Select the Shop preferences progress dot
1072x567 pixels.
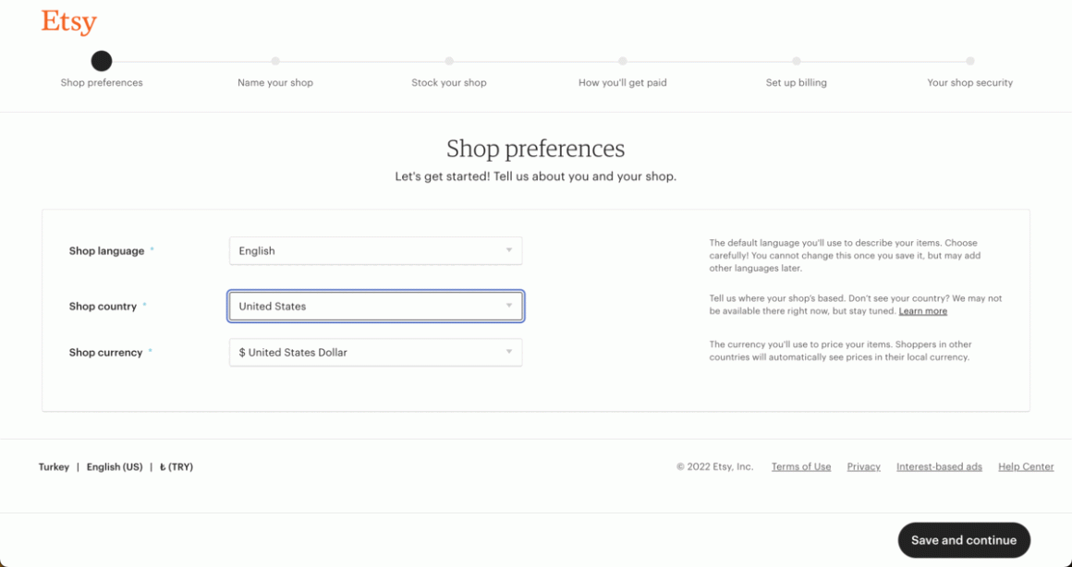pyautogui.click(x=102, y=61)
